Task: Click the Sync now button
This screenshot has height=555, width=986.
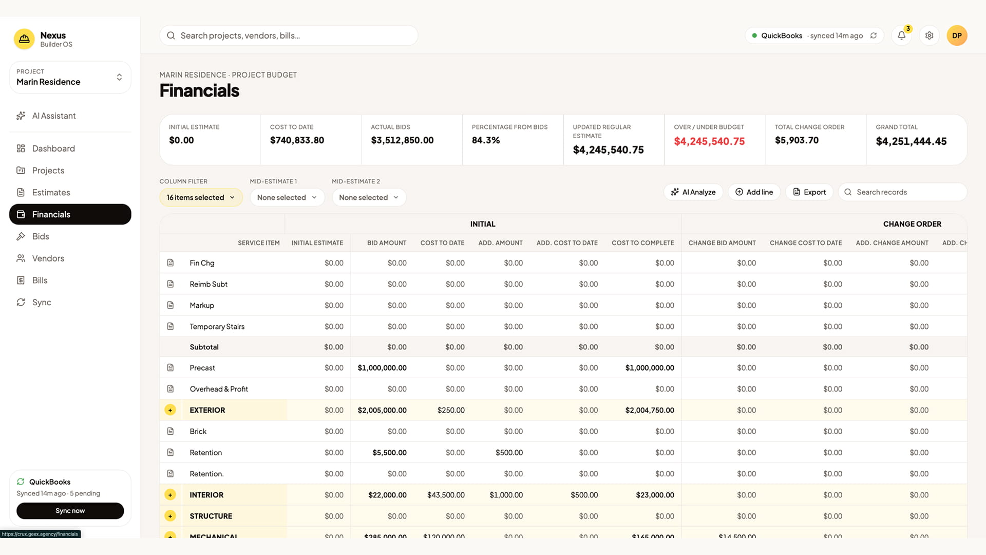Action: point(70,511)
